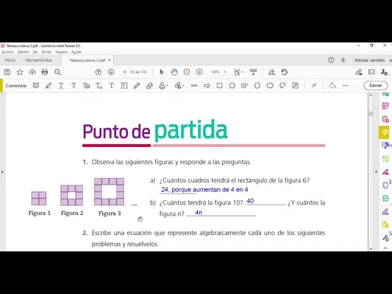Click the page number input field

(x=124, y=72)
